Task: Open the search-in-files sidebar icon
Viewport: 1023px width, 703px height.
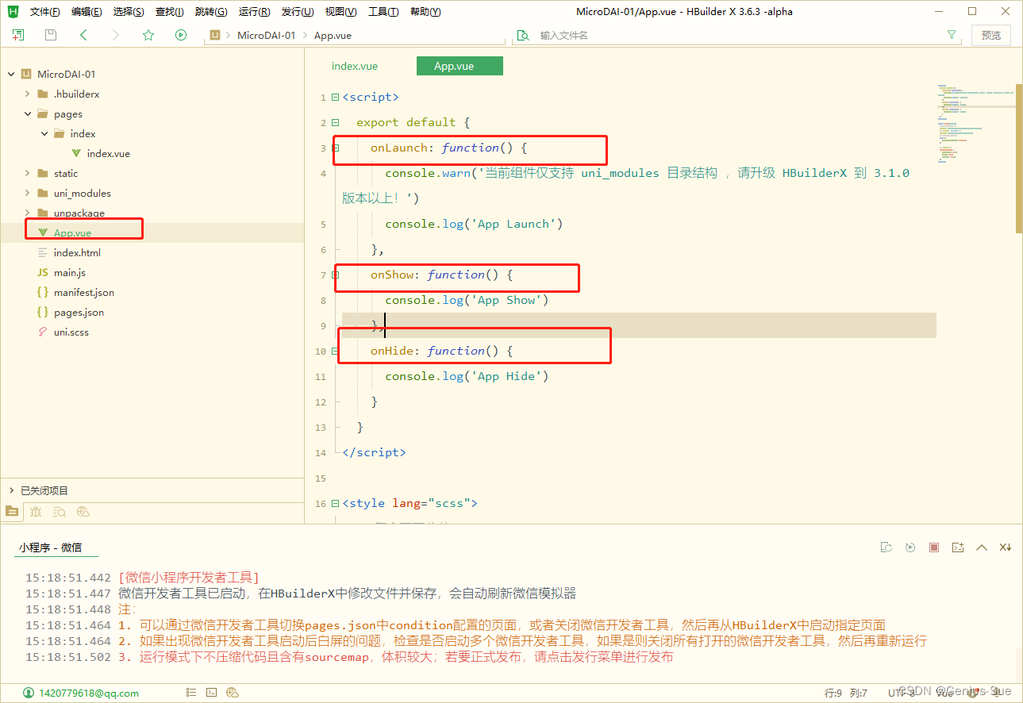Action: (x=60, y=512)
